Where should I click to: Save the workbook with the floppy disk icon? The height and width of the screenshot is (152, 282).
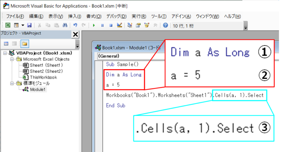(x=29, y=25)
